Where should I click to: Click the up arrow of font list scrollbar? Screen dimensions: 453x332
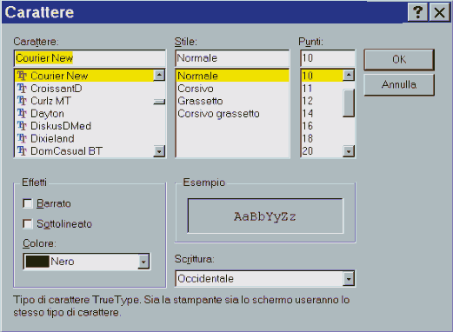click(x=159, y=76)
